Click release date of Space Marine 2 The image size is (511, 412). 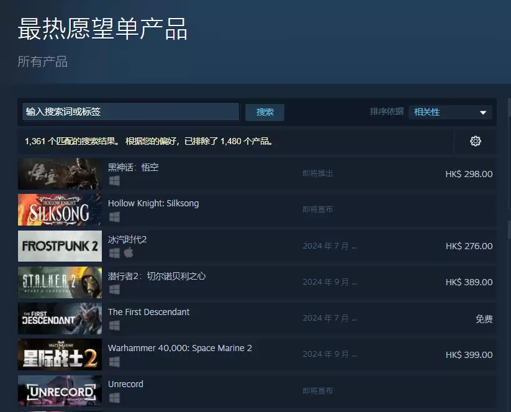(330, 354)
